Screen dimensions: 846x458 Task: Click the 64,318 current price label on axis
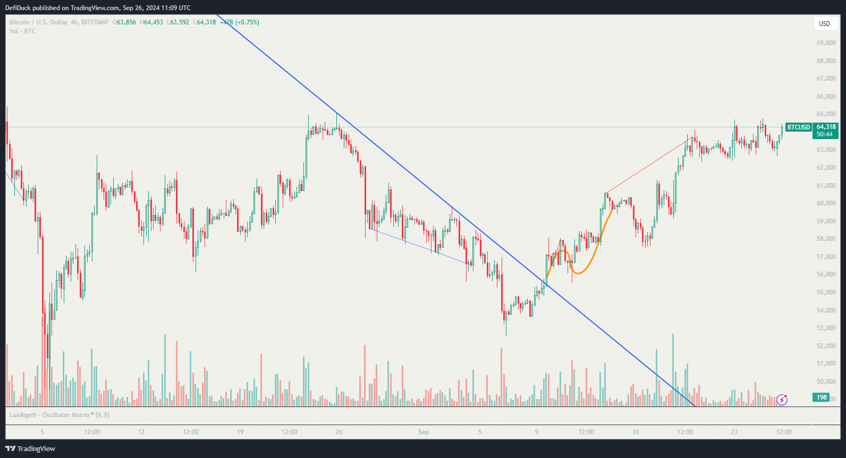pyautogui.click(x=826, y=127)
